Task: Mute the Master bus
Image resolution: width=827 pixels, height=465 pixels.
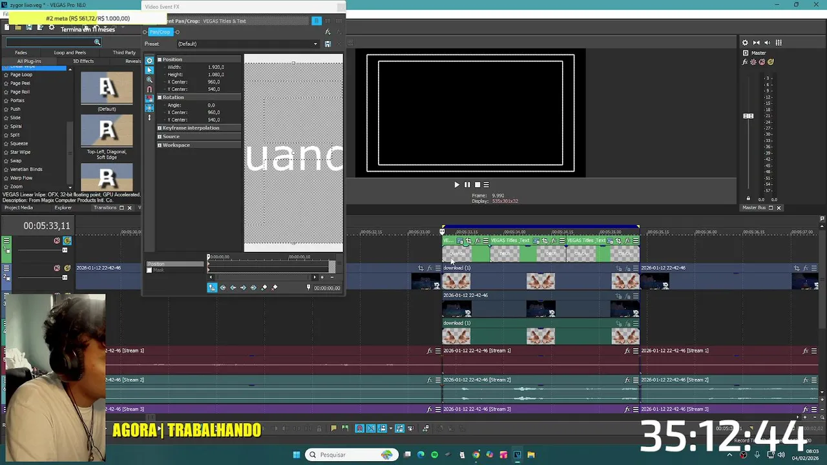Action: tap(762, 62)
